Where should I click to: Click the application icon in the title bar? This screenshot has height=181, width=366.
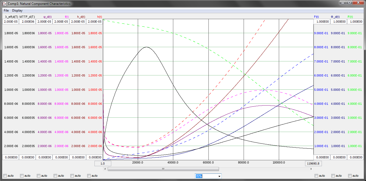tap(4, 4)
